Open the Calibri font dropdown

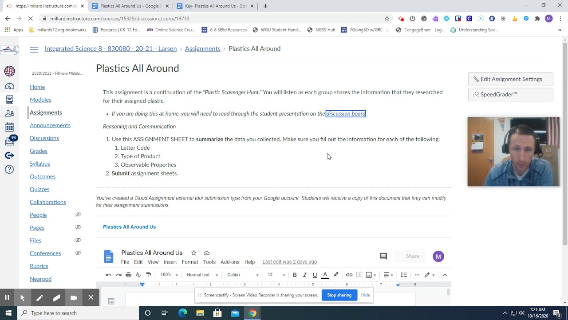243,275
